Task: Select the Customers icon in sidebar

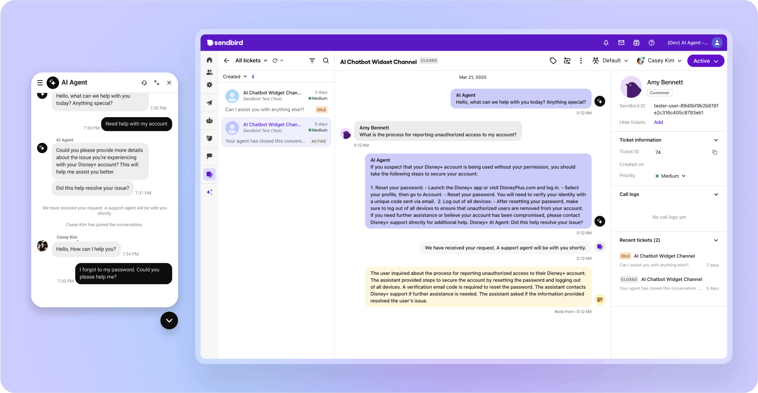Action: (210, 72)
